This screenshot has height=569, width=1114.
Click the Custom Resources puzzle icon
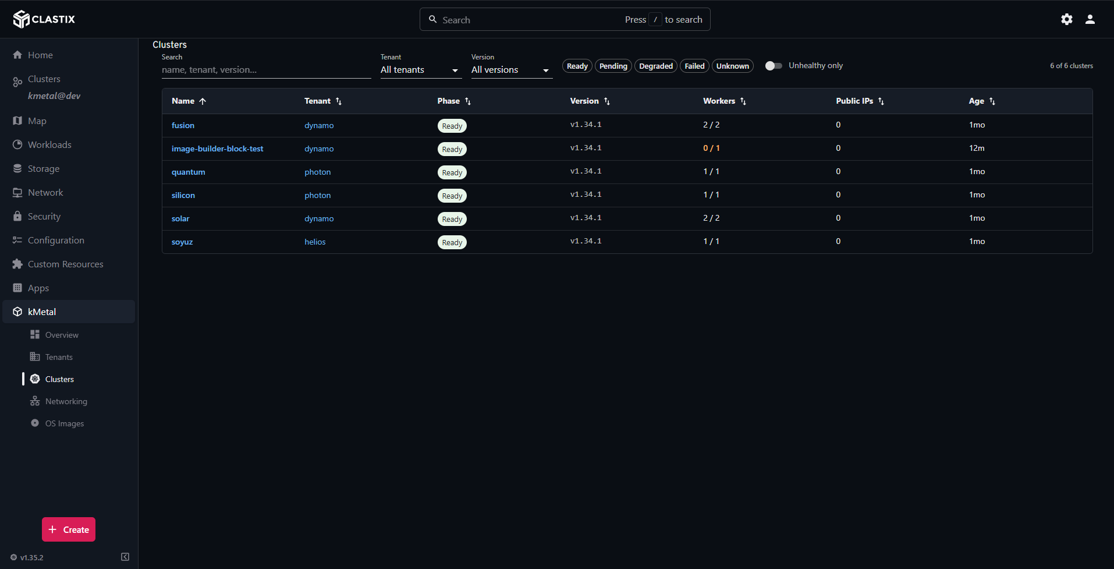coord(17,264)
